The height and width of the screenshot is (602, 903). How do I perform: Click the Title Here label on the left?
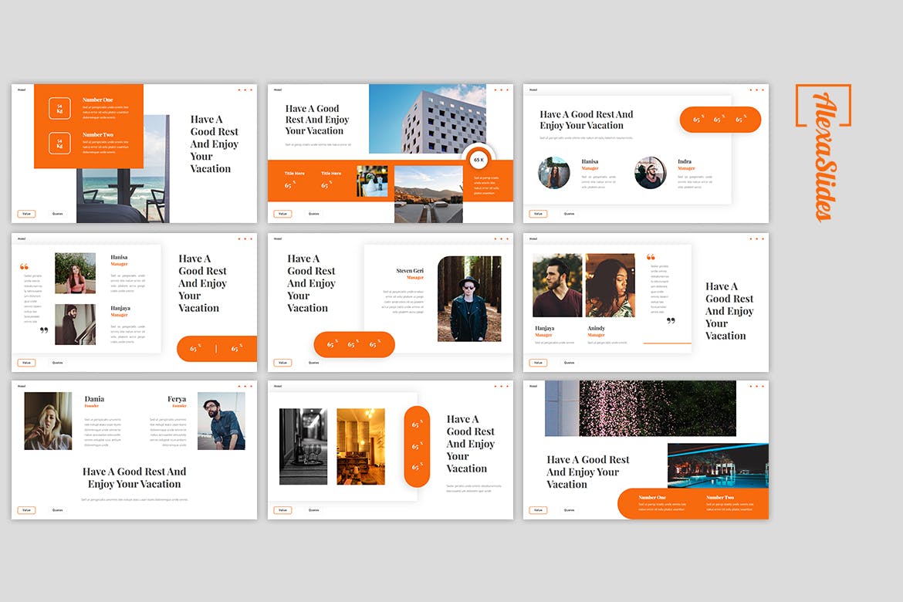click(294, 174)
